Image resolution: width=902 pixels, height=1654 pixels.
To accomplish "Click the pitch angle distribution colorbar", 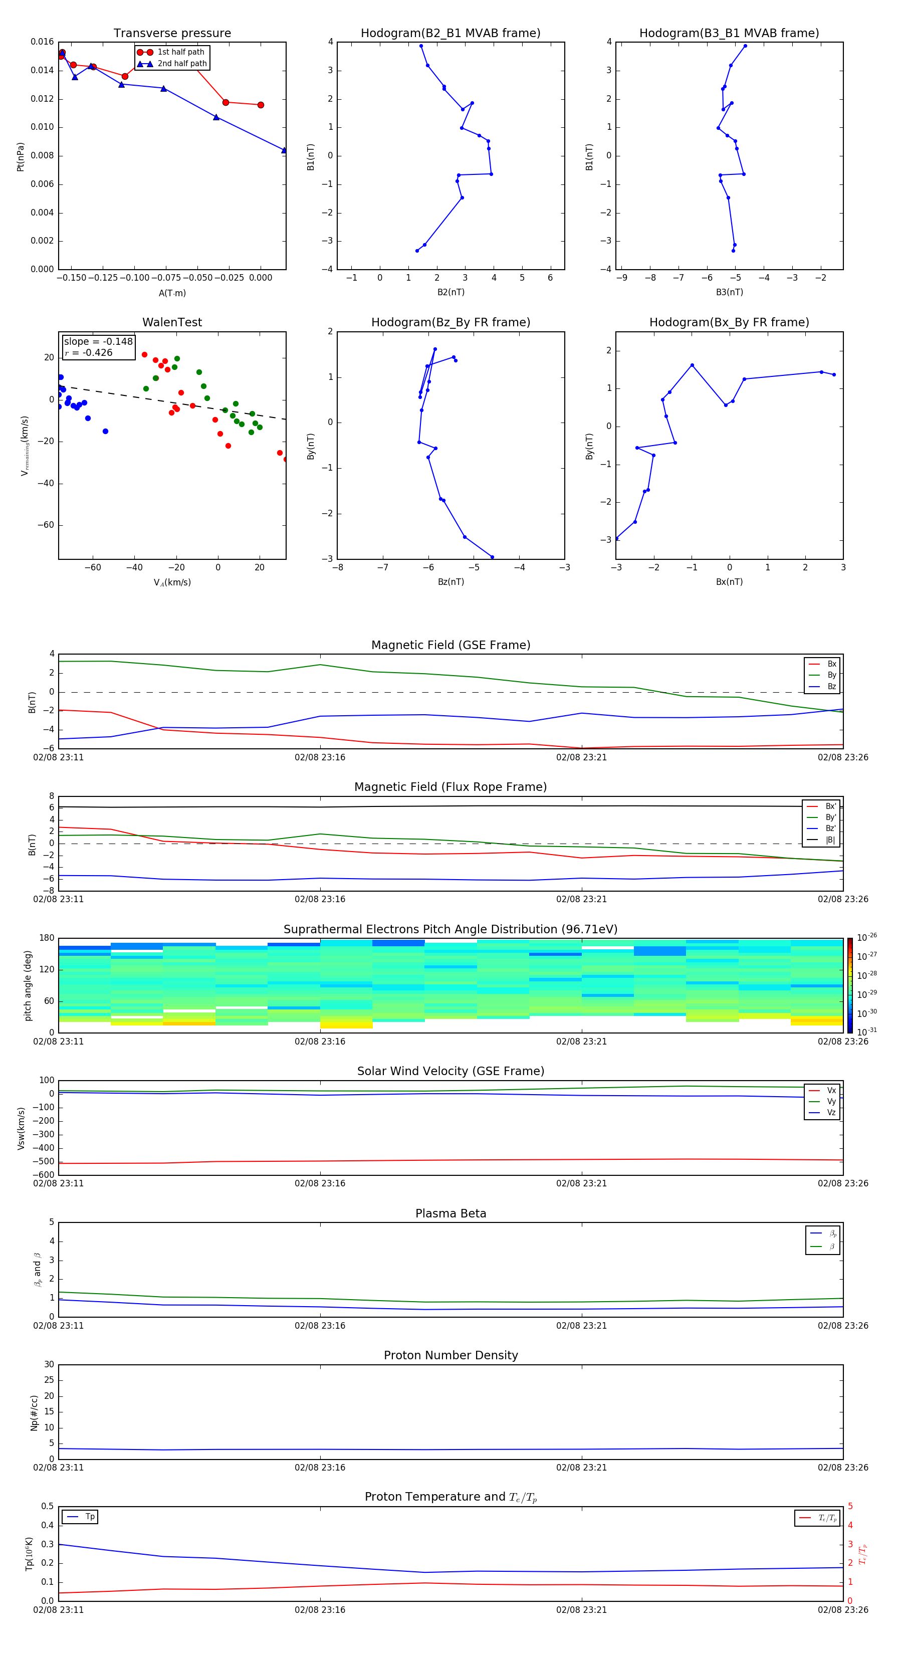I will pos(850,985).
